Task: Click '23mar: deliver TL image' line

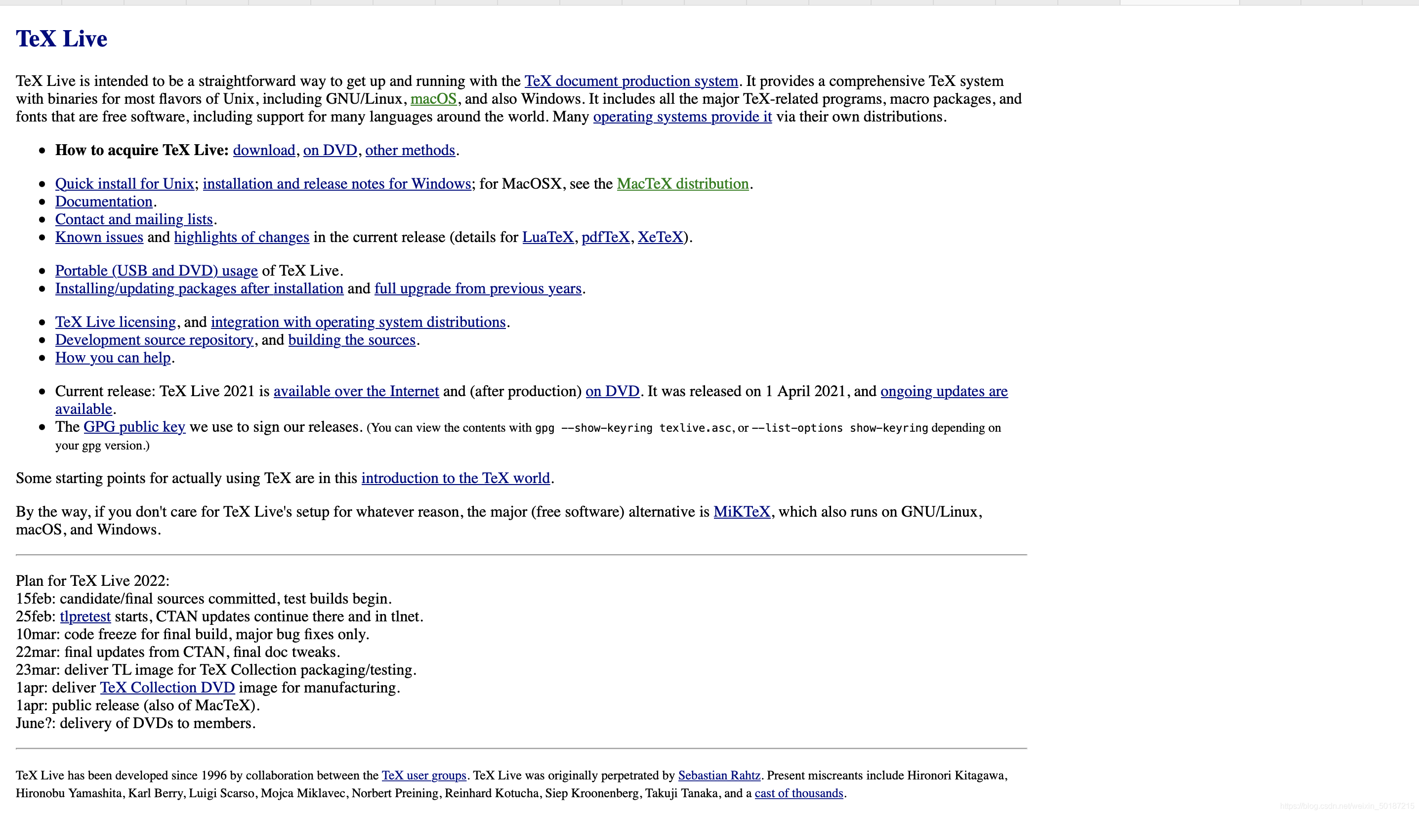Action: [216, 671]
